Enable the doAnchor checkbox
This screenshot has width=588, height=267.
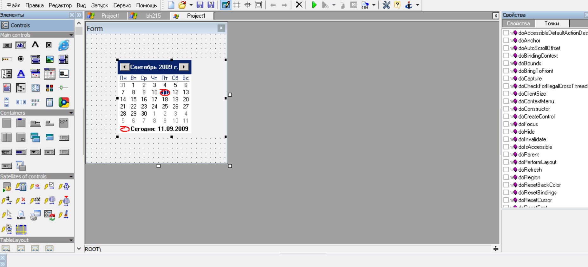click(x=506, y=41)
